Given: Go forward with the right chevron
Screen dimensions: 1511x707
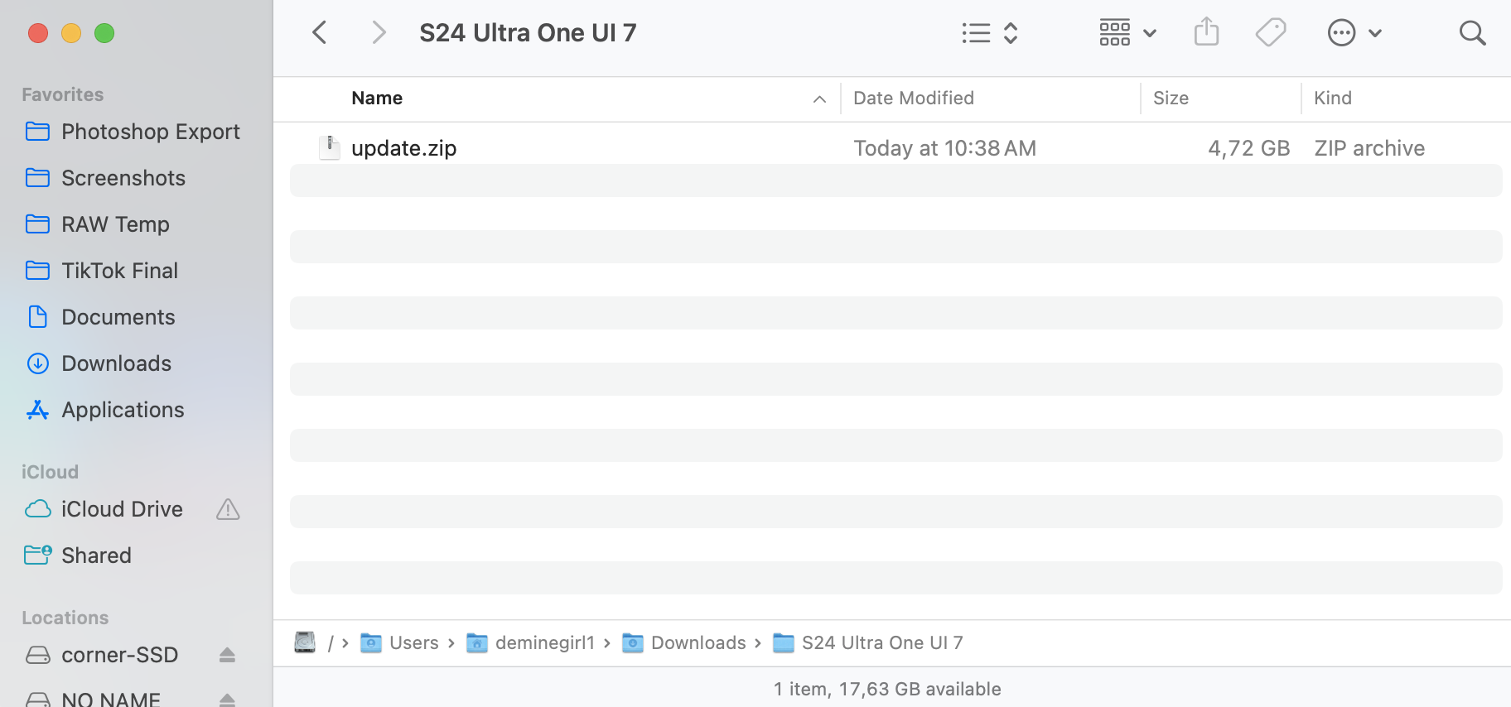Looking at the screenshot, I should (379, 32).
